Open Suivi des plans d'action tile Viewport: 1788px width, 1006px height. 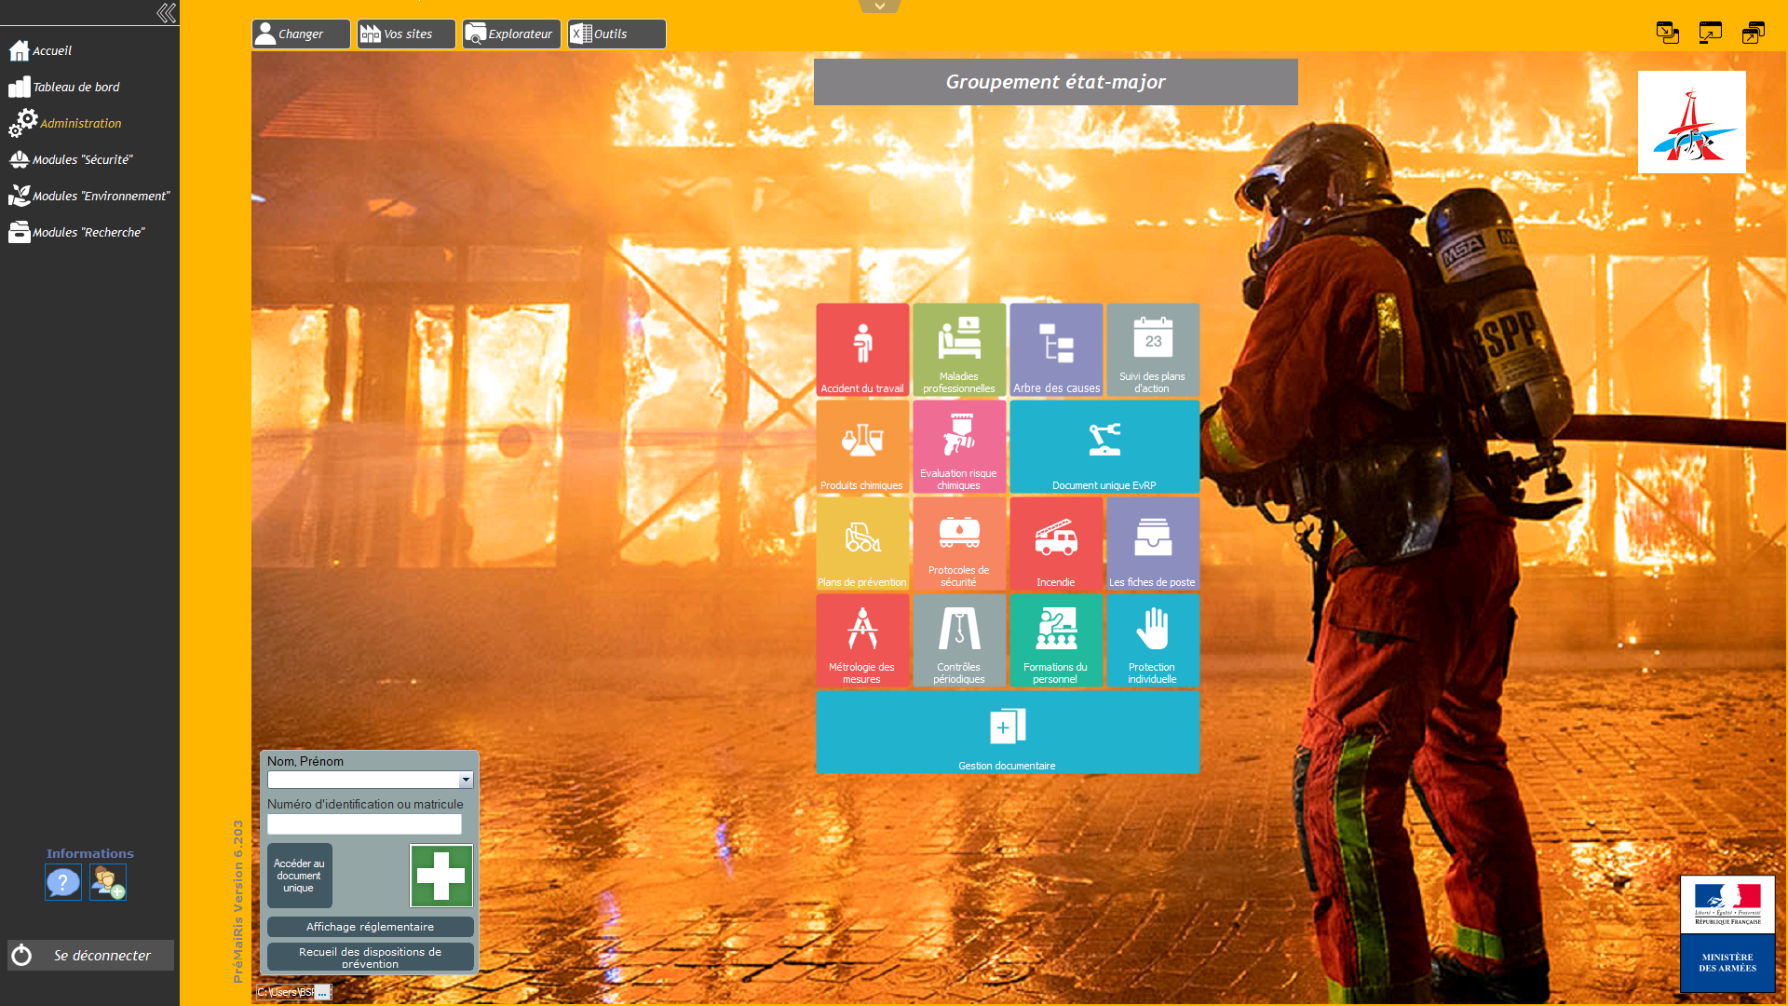[1153, 349]
